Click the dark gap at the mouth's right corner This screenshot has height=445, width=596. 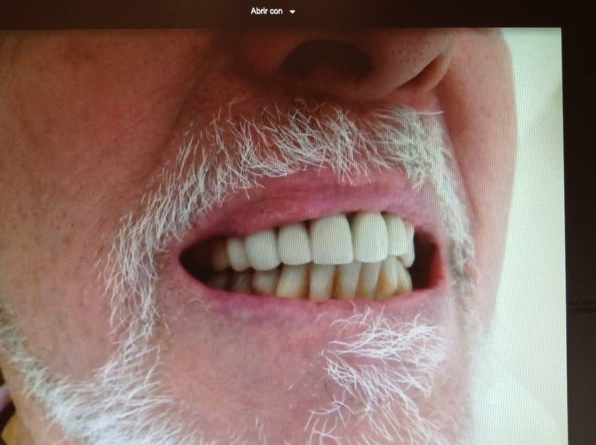[425, 263]
